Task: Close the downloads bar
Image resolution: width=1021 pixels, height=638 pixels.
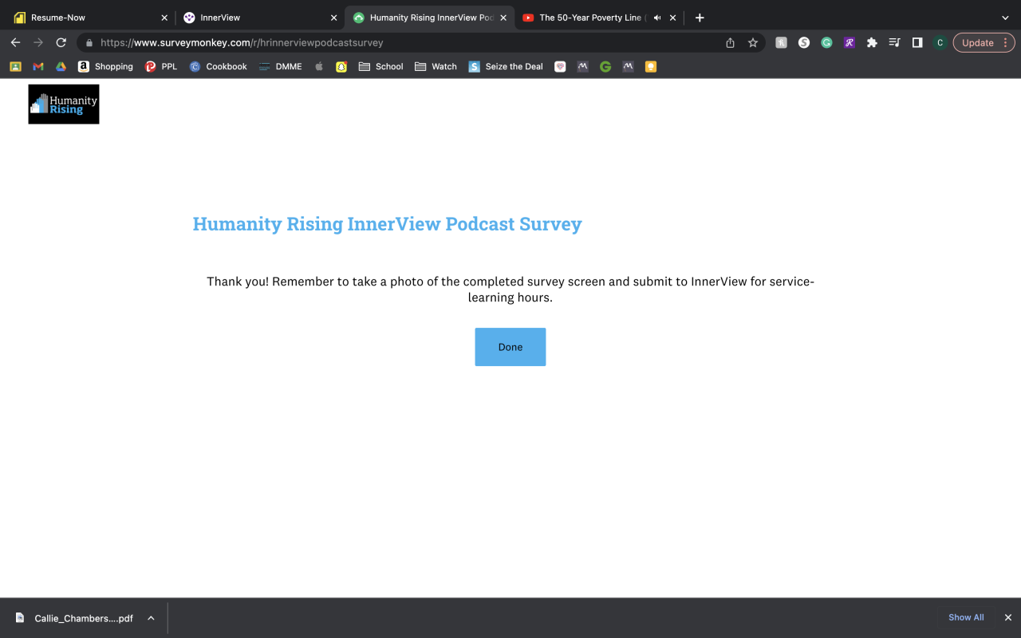Action: [1007, 617]
